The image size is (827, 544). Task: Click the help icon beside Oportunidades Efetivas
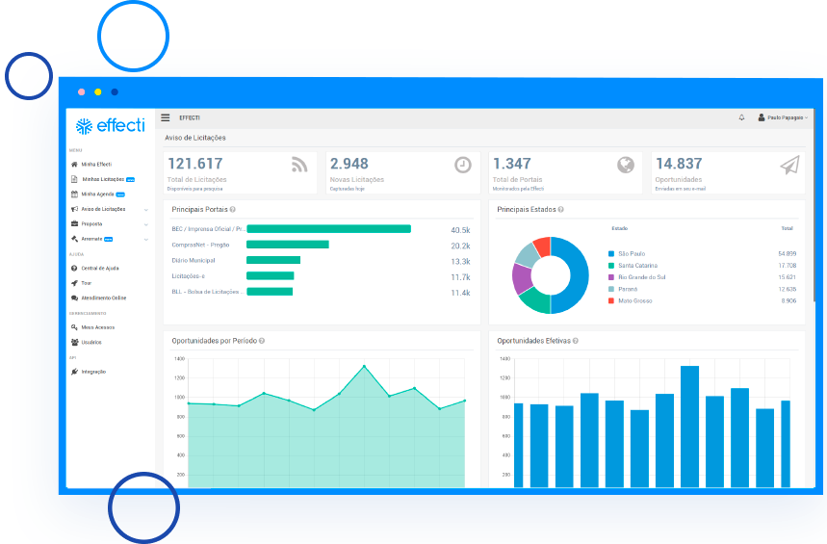pyautogui.click(x=576, y=341)
